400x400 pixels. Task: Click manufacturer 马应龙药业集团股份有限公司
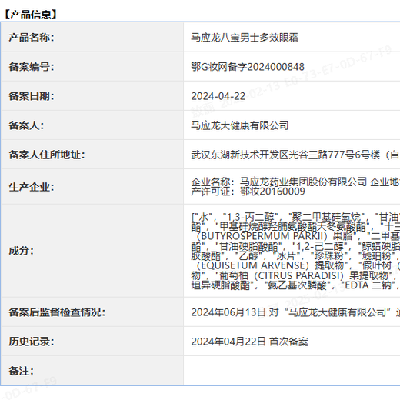click(303, 182)
